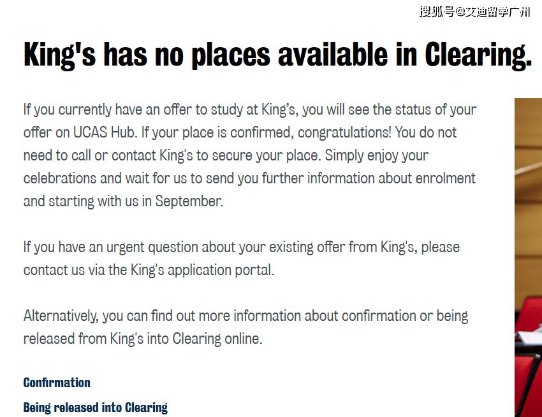Open the Being released into Clearing link
The height and width of the screenshot is (417, 542).
(96, 407)
